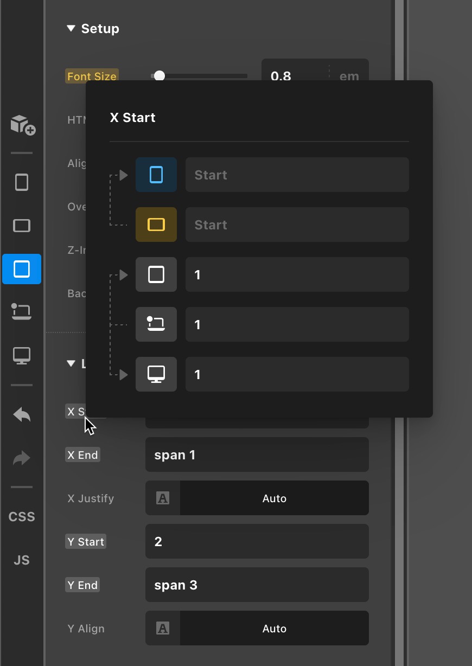
Task: Click the Font Size slider handle
Action: (x=159, y=76)
